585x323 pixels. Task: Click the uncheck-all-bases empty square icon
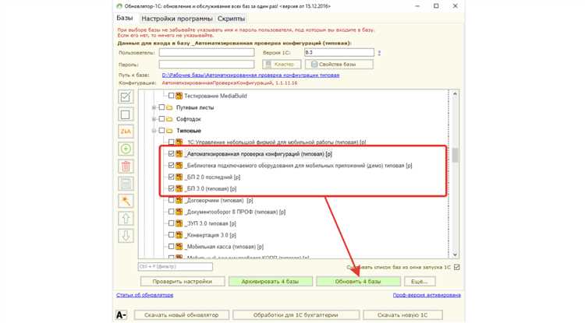coord(126,114)
